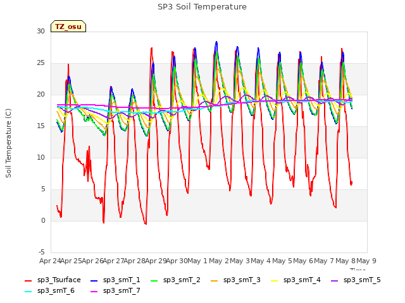Click the 25 y-axis tick label
The width and height of the screenshot is (405, 303).
[x=40, y=63]
